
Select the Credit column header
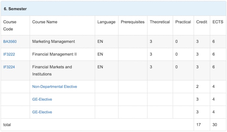click(202, 22)
